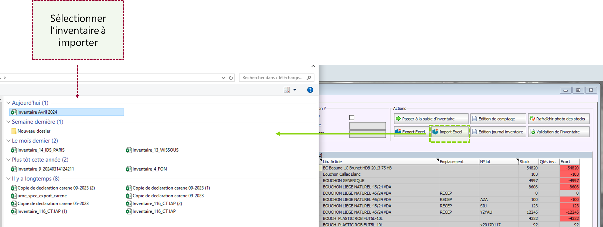Collapse the Il y a longtemps group
Viewport: 603px width, 227px height.
(8, 179)
